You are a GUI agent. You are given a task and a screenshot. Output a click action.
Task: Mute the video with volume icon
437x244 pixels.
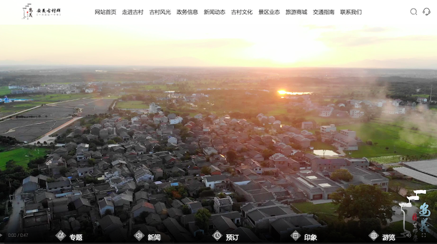[409, 235]
